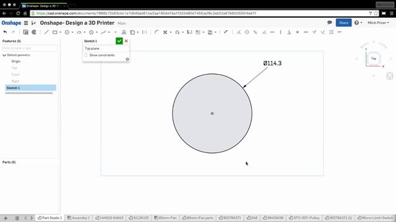Select the Circle sketch tool

coord(67,32)
